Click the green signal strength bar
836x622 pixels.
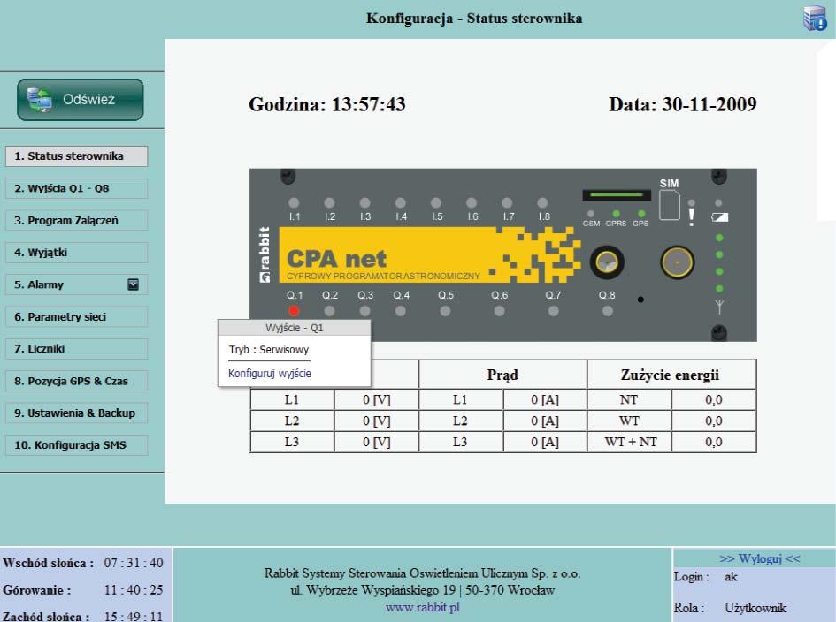point(617,195)
